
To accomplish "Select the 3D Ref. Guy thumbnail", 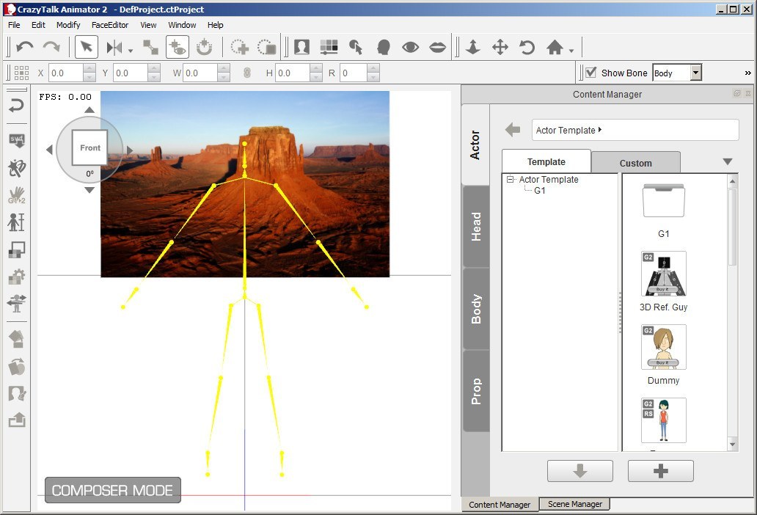I will (x=663, y=274).
